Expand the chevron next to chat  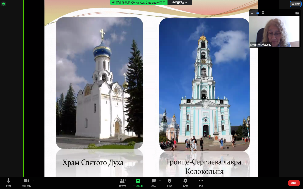coord(160,180)
